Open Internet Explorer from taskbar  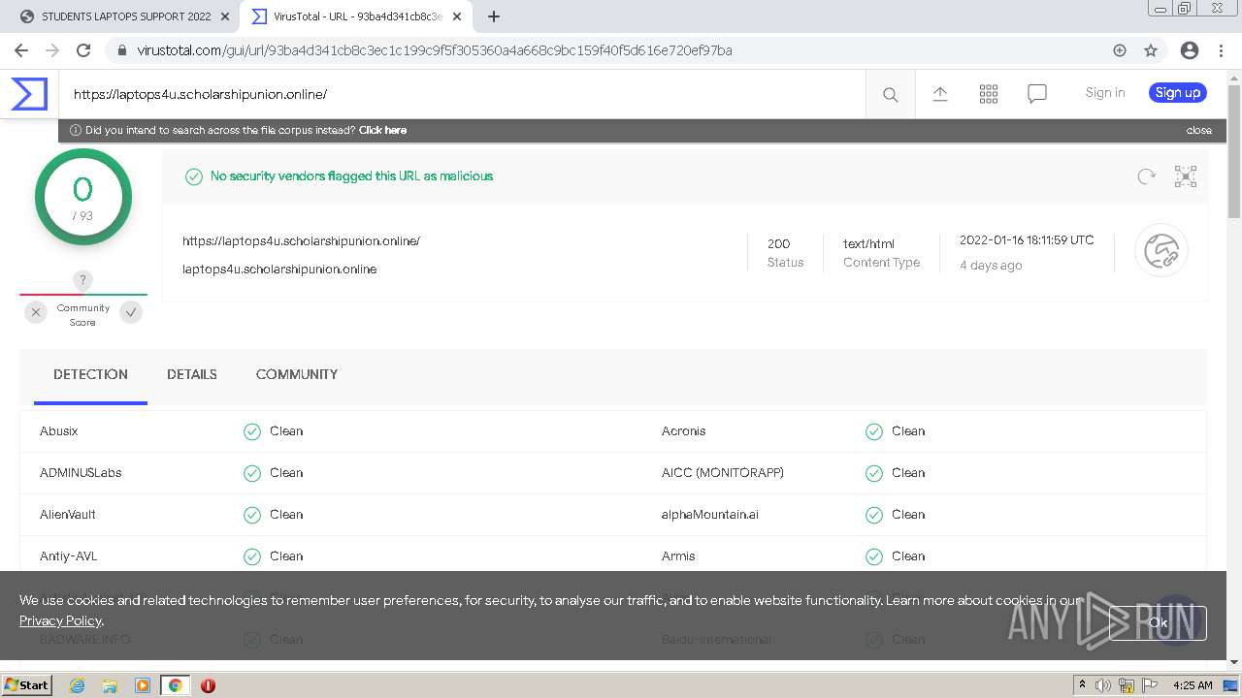77,685
